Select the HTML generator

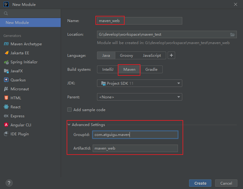coord(30,98)
